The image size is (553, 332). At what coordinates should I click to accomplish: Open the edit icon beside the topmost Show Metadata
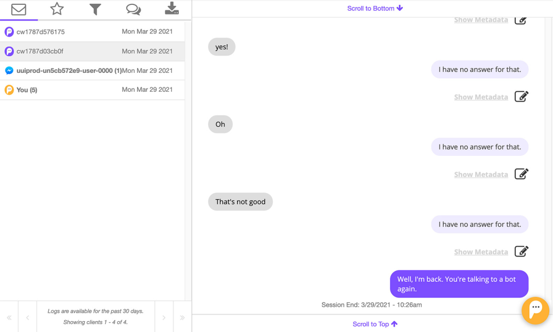tap(521, 19)
